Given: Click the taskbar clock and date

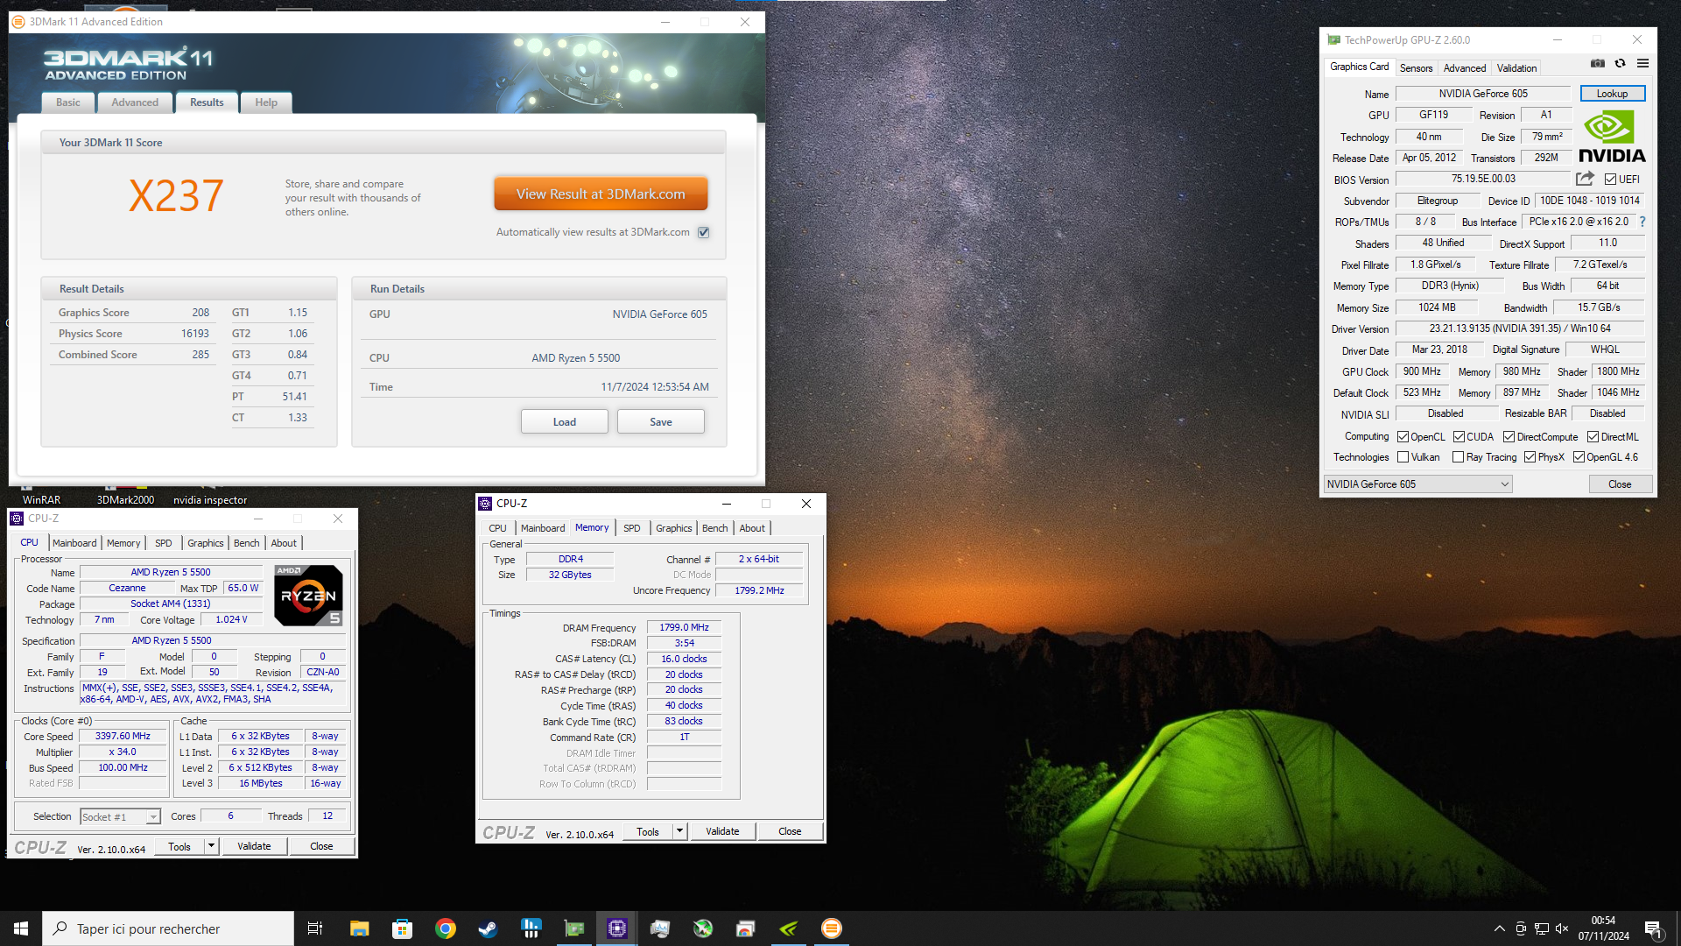Looking at the screenshot, I should click(1604, 928).
